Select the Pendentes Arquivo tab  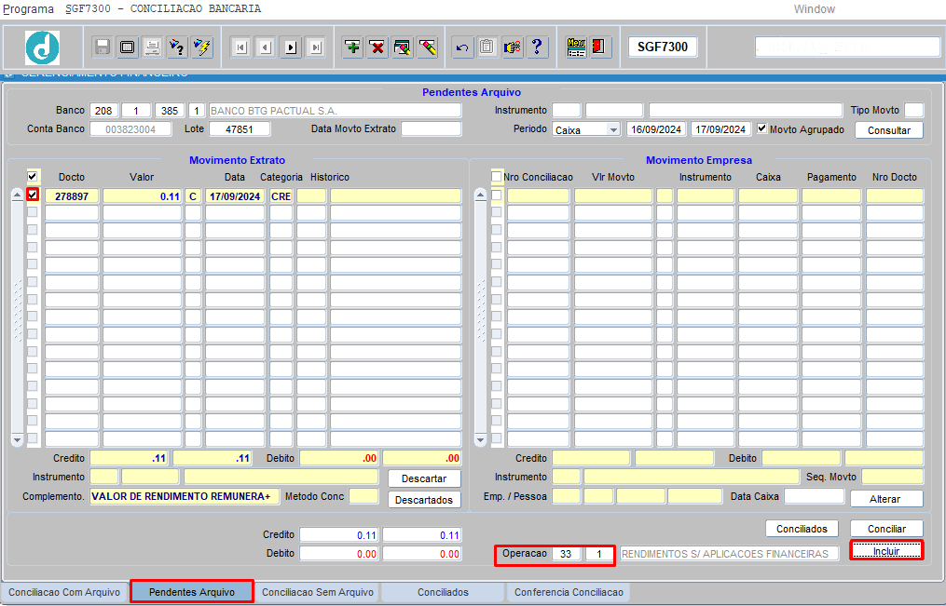tap(192, 592)
